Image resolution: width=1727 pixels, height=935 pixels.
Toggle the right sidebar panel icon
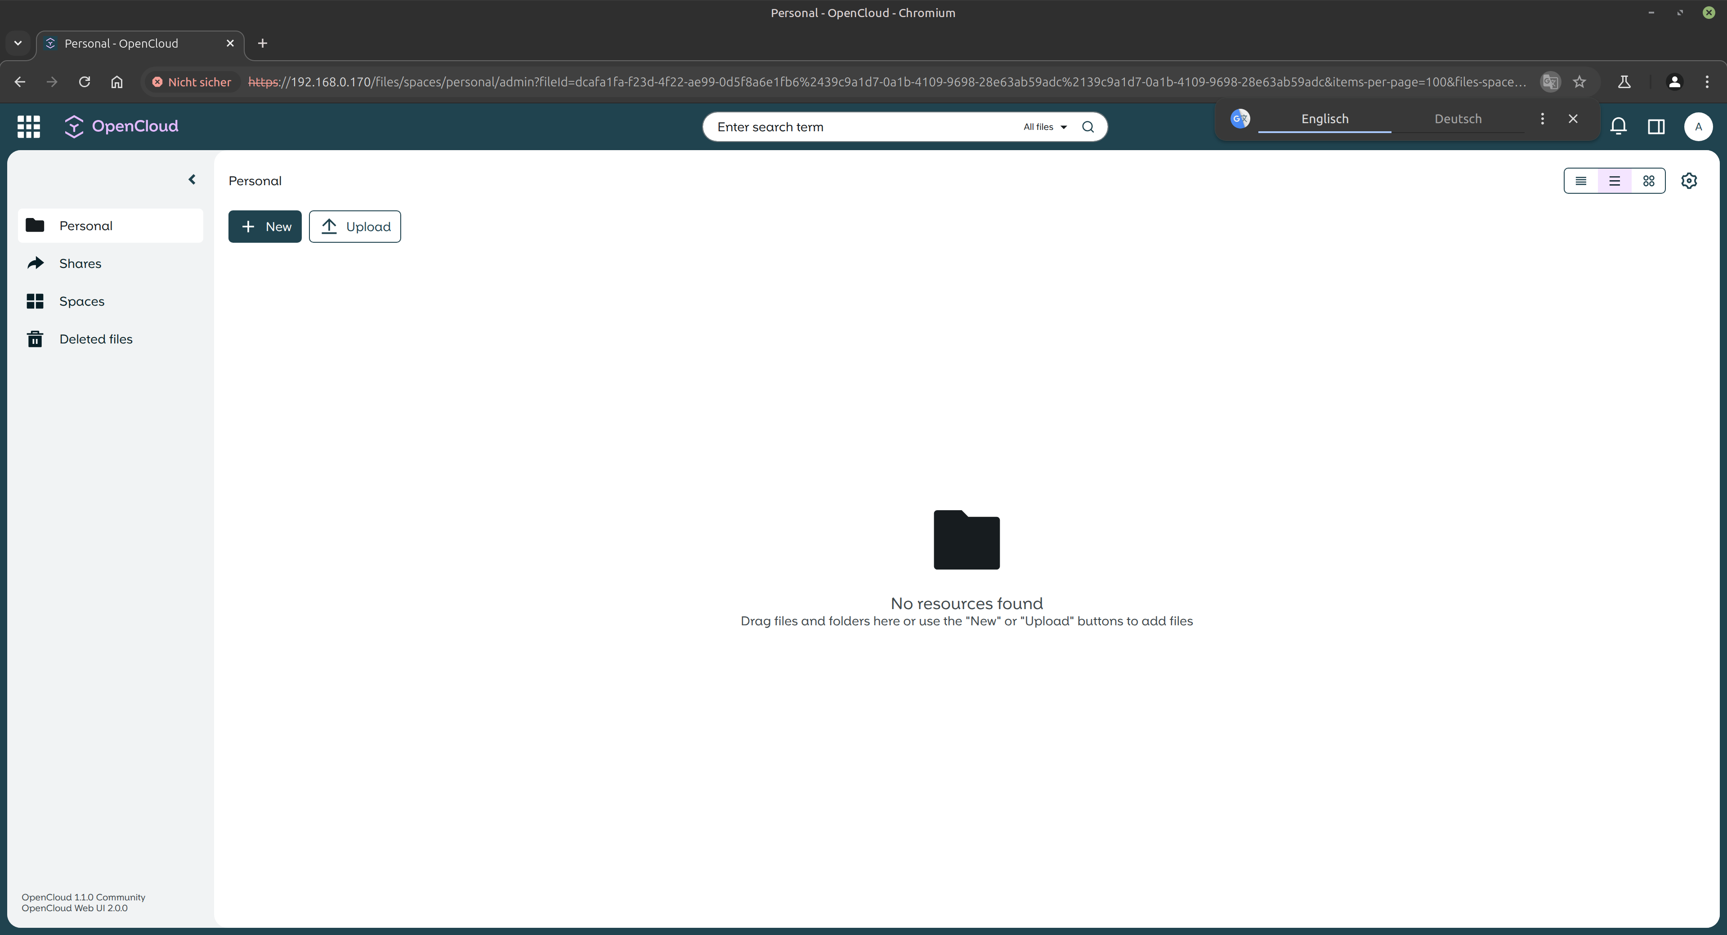1656,126
